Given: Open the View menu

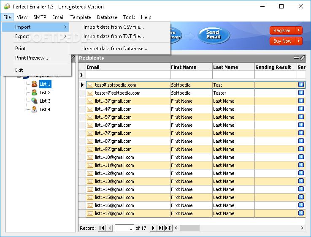Looking at the screenshot, I should (22, 17).
